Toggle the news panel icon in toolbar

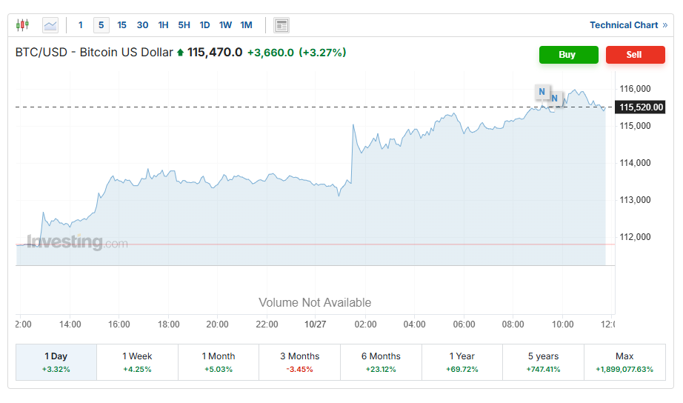[x=281, y=25]
